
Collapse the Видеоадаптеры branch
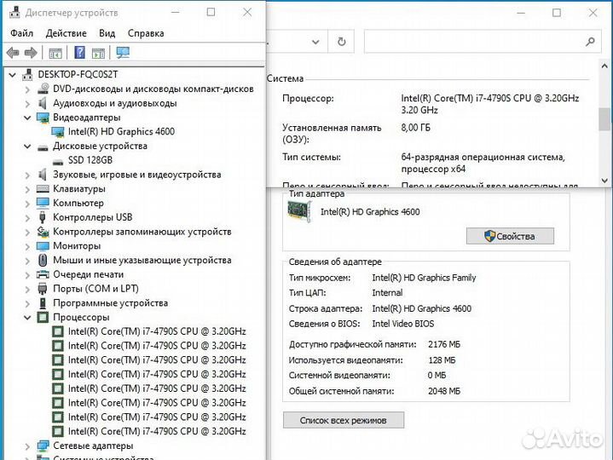27,118
